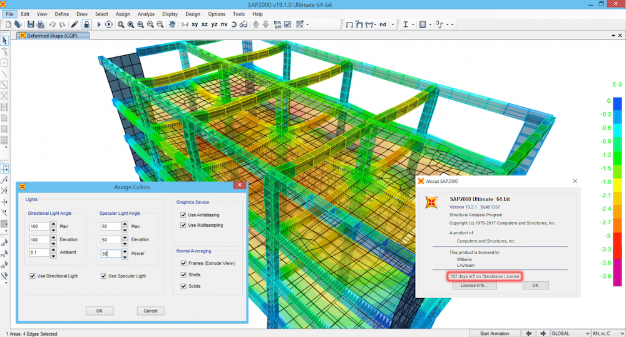Set the xy plane view

tap(195, 24)
